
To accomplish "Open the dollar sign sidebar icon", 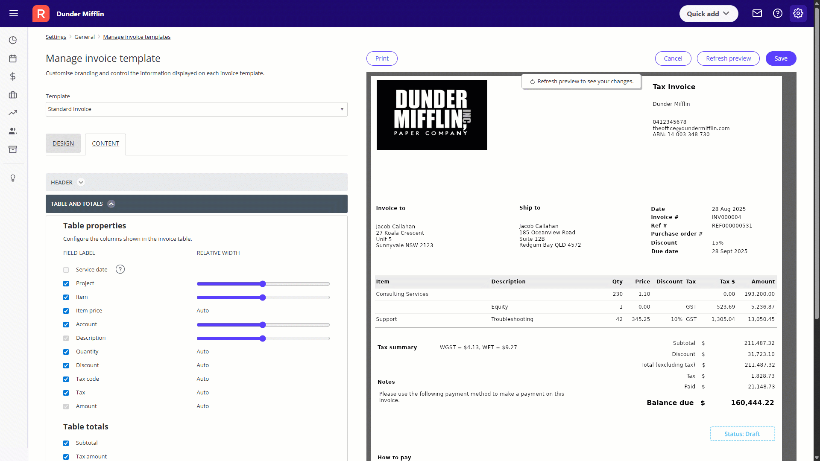I will [x=13, y=76].
